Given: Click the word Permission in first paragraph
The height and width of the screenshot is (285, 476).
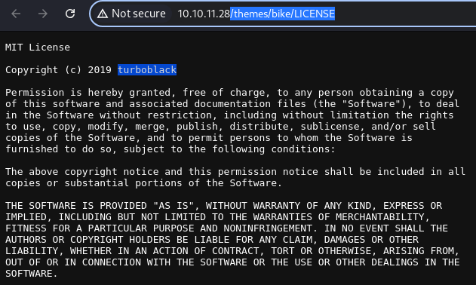Looking at the screenshot, I should [35, 93].
